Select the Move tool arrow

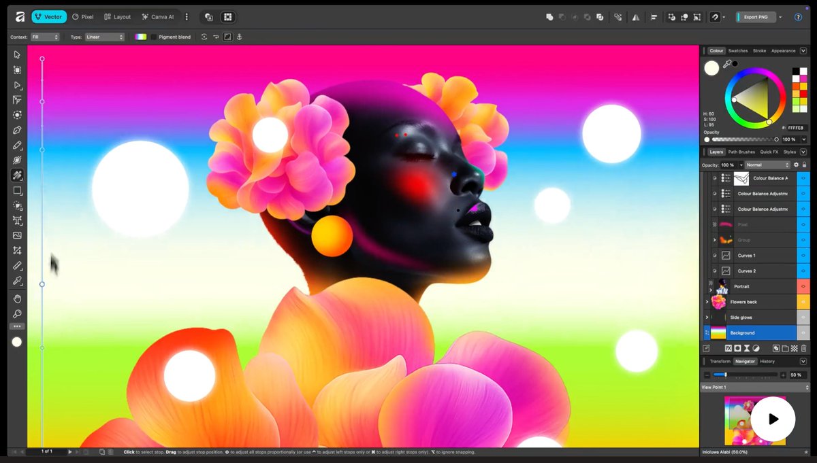click(x=17, y=54)
